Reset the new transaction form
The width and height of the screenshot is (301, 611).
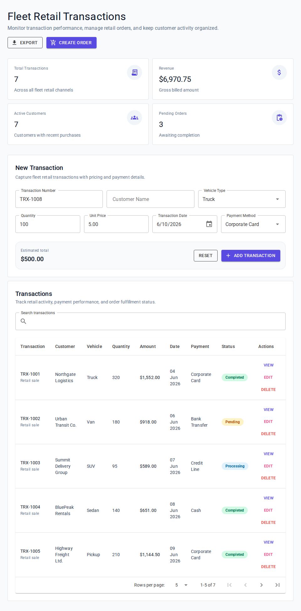click(x=206, y=255)
